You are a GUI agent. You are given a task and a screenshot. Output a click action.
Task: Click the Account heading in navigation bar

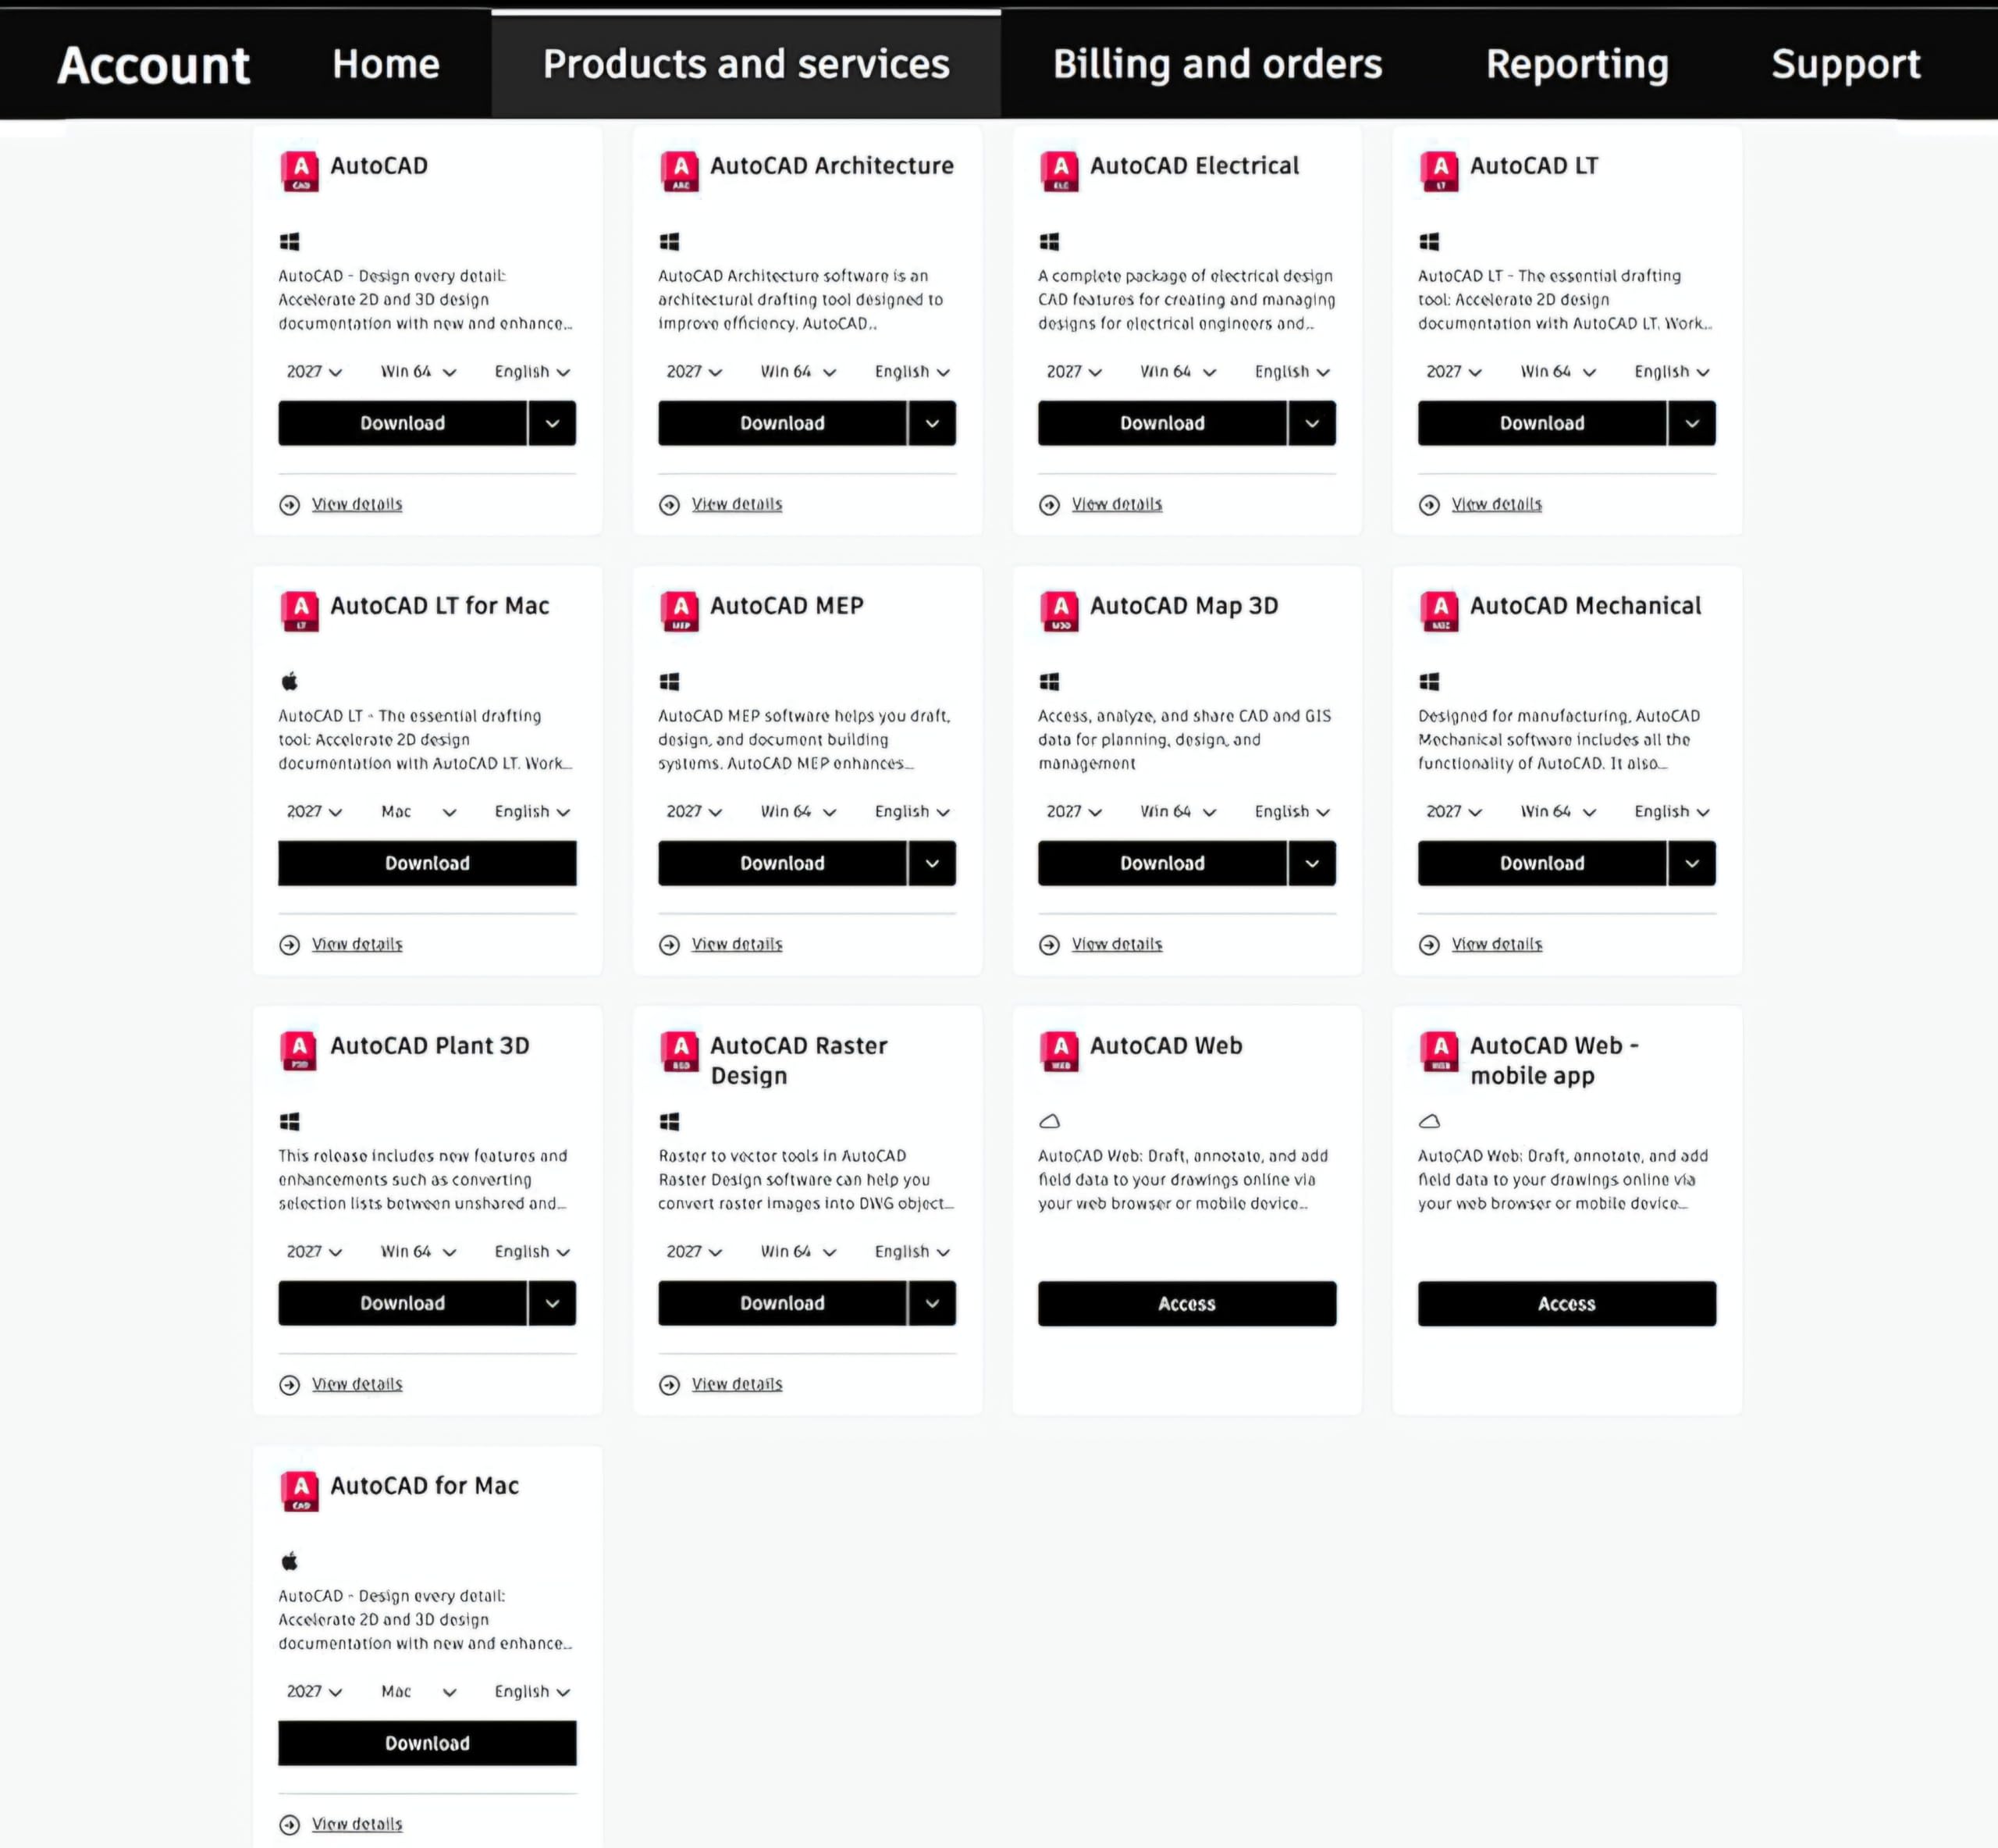153,65
